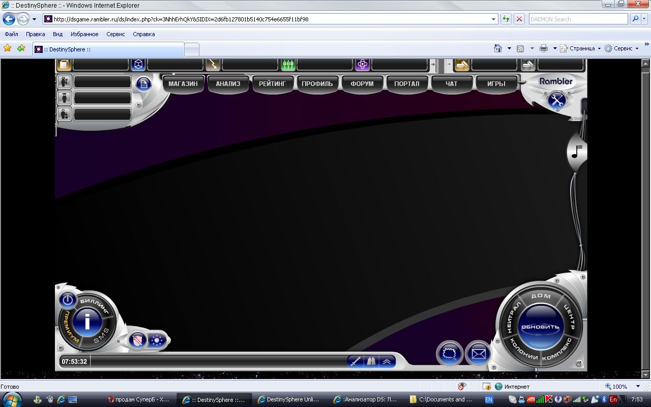Click the power logout icon
The image size is (651, 407).
68,299
